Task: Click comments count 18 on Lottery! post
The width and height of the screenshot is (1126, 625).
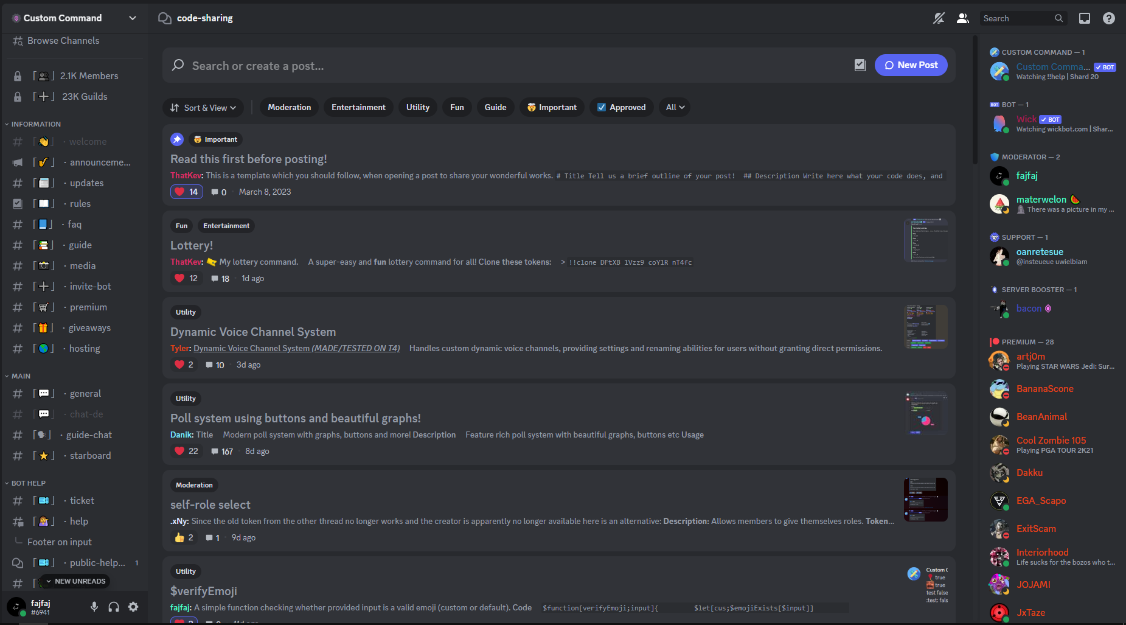Action: [x=220, y=279]
